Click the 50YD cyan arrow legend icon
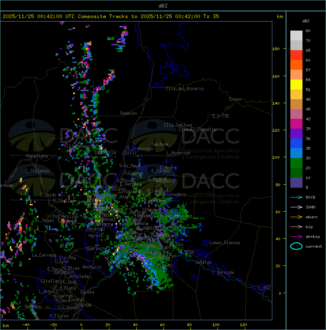The width and height of the screenshot is (326, 330). coord(296,198)
